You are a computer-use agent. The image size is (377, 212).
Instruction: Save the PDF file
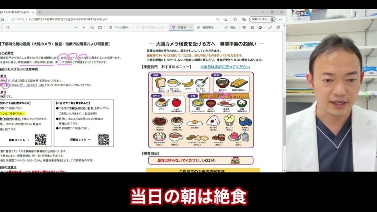click(252, 27)
